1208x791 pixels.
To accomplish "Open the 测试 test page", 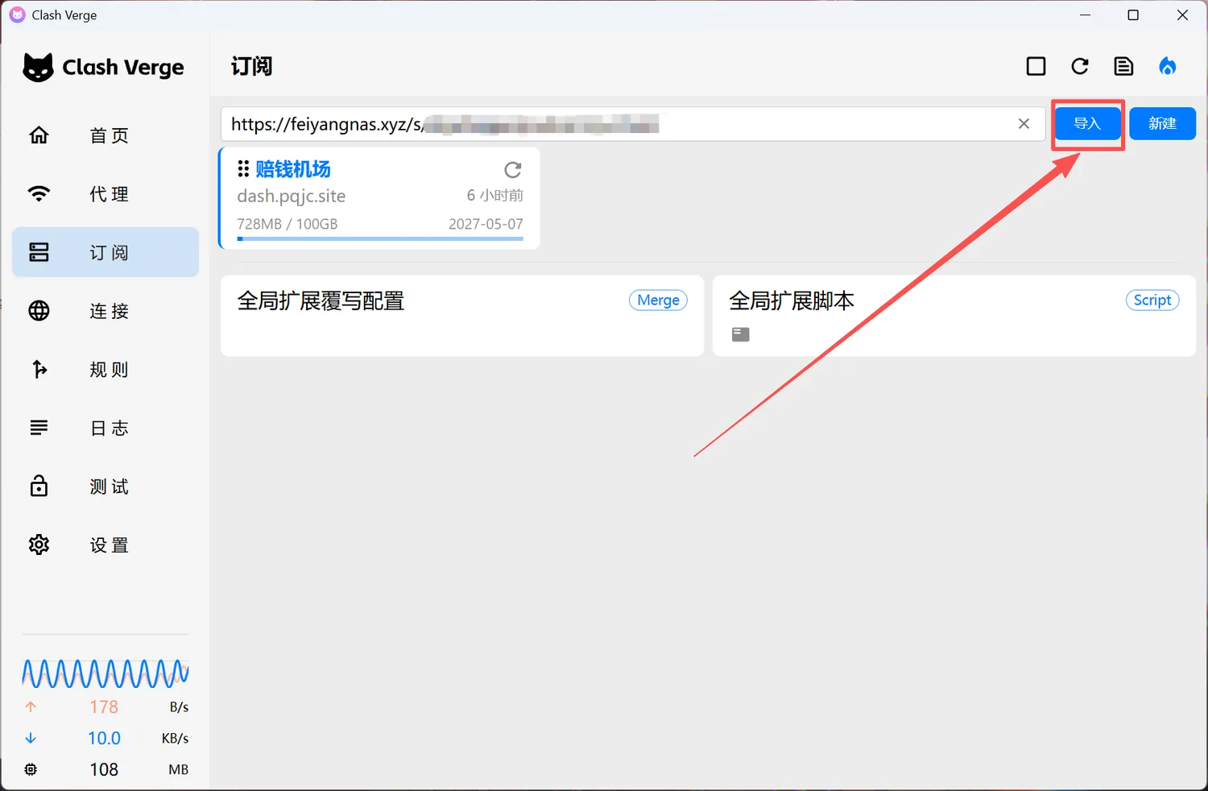I will coord(105,487).
